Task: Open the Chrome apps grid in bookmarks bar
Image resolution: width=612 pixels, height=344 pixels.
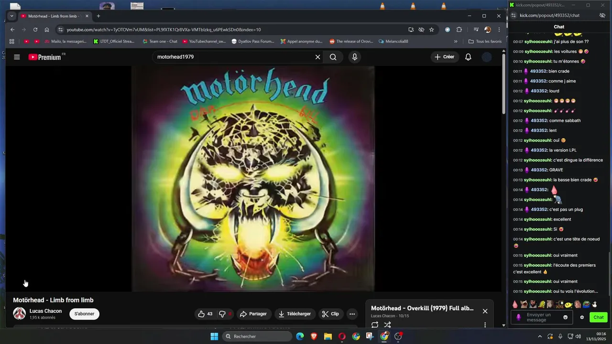Action: tap(12, 42)
